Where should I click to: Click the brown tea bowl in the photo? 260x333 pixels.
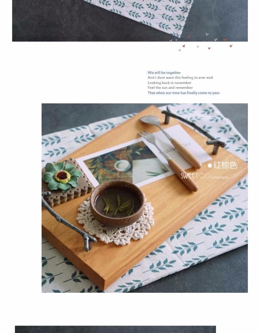coord(117,204)
